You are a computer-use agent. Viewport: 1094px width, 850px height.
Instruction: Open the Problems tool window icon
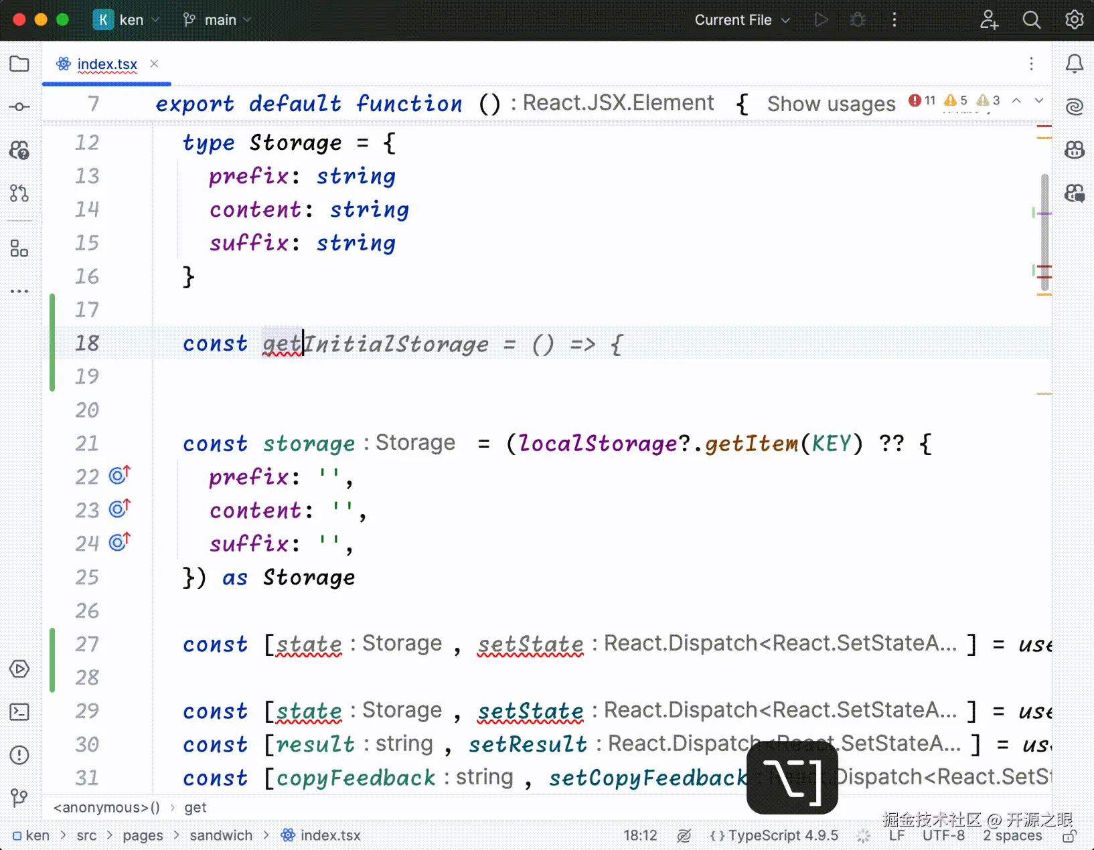tap(19, 755)
